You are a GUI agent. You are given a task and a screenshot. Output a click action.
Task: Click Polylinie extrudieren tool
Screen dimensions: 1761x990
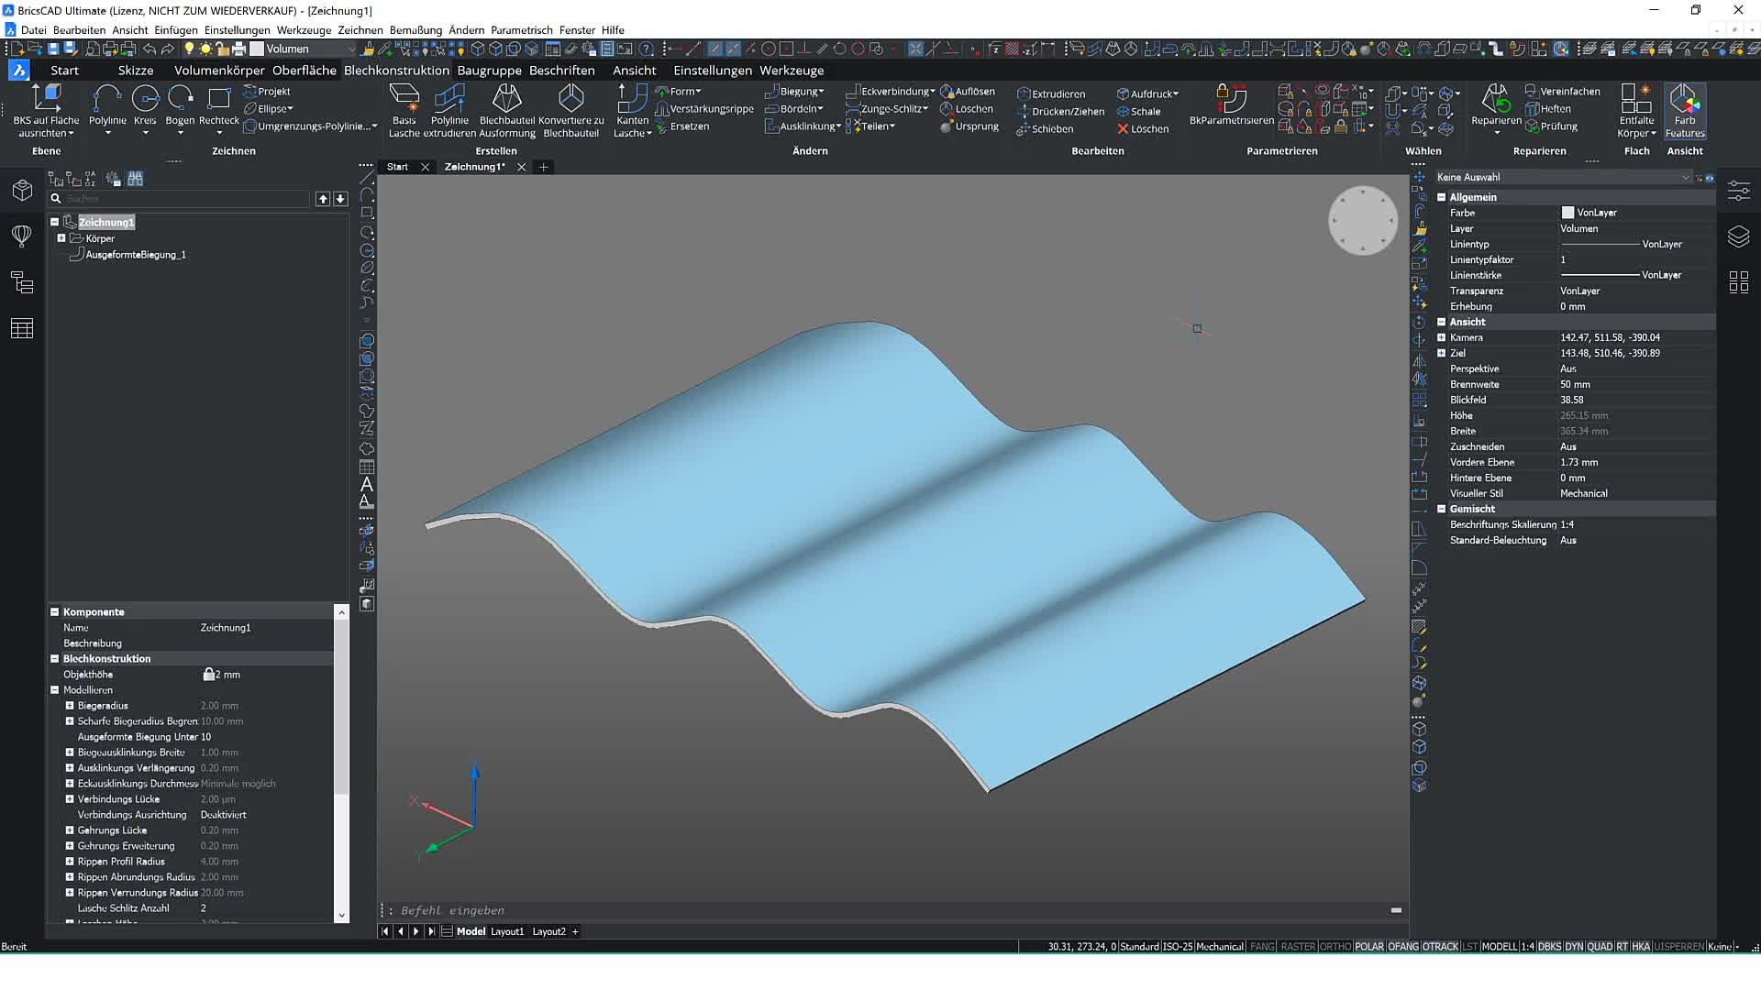click(x=449, y=110)
